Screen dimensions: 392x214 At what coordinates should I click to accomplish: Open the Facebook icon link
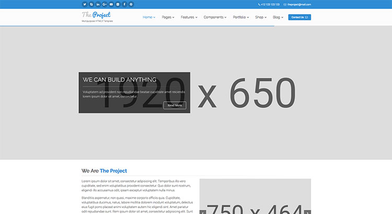(124, 4)
